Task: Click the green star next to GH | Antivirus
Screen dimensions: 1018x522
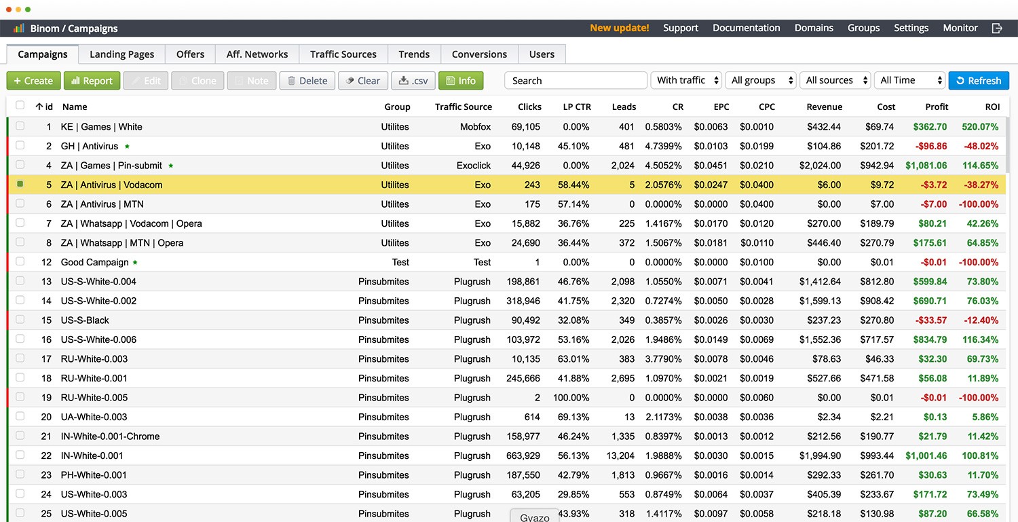Action: coord(127,146)
